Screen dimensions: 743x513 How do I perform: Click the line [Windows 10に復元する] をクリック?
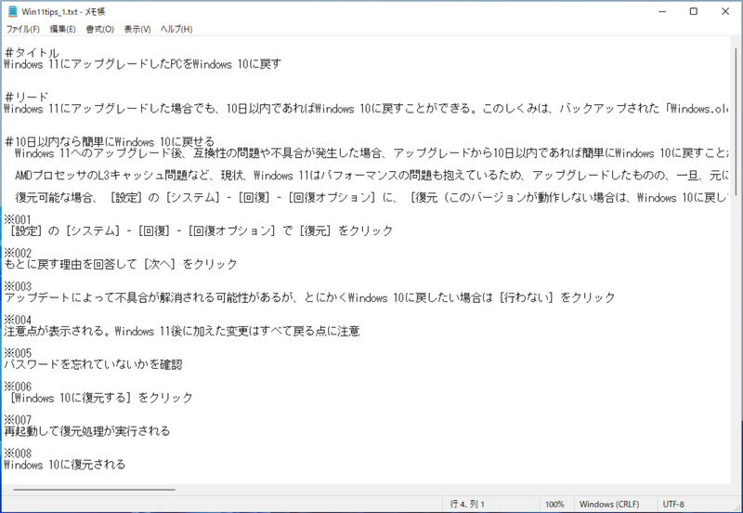point(101,398)
